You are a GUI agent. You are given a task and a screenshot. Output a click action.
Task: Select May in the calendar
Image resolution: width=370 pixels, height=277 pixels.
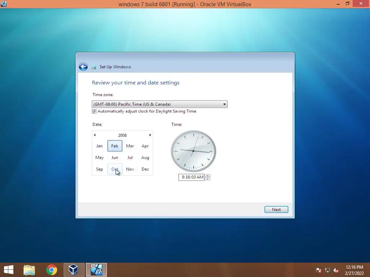pos(99,158)
